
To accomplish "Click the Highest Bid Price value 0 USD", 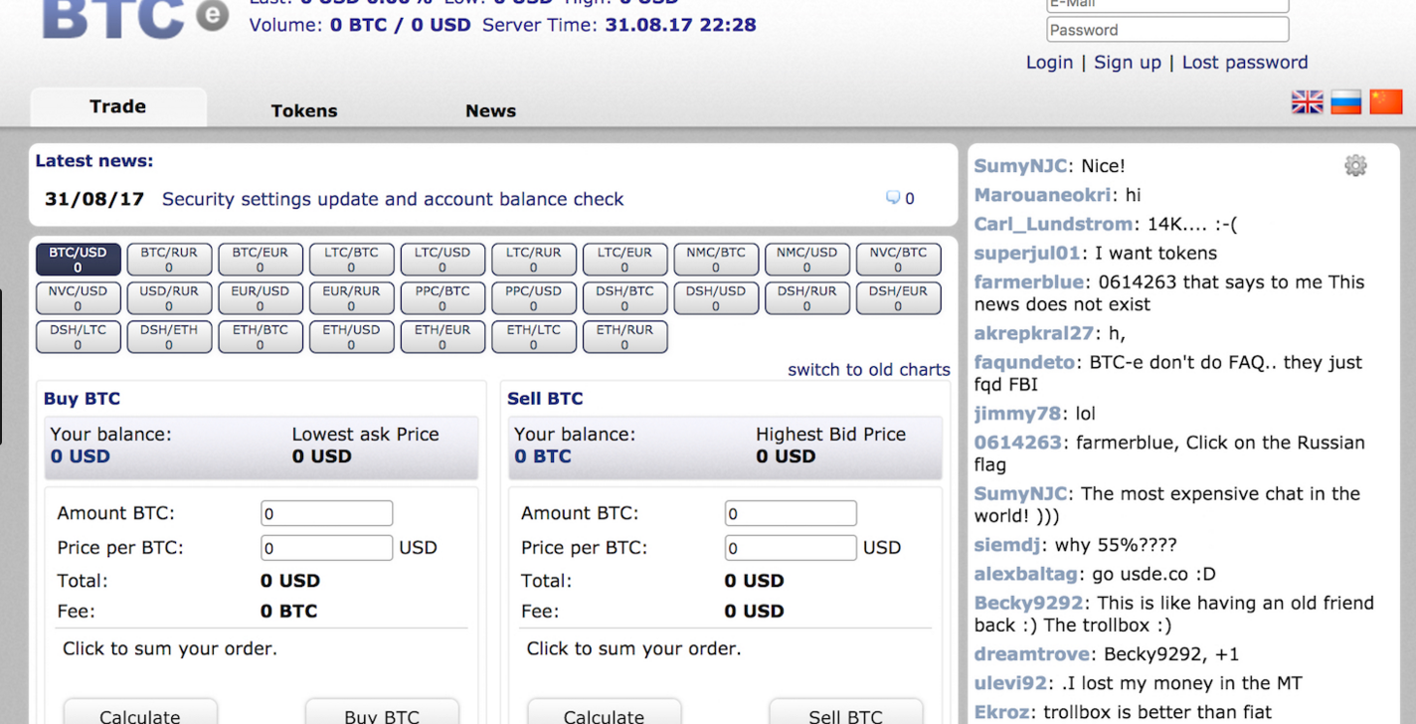I will point(786,456).
